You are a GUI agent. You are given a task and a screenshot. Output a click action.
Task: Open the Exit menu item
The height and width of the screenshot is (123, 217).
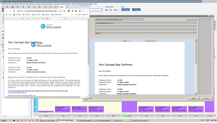[x=95, y=4]
